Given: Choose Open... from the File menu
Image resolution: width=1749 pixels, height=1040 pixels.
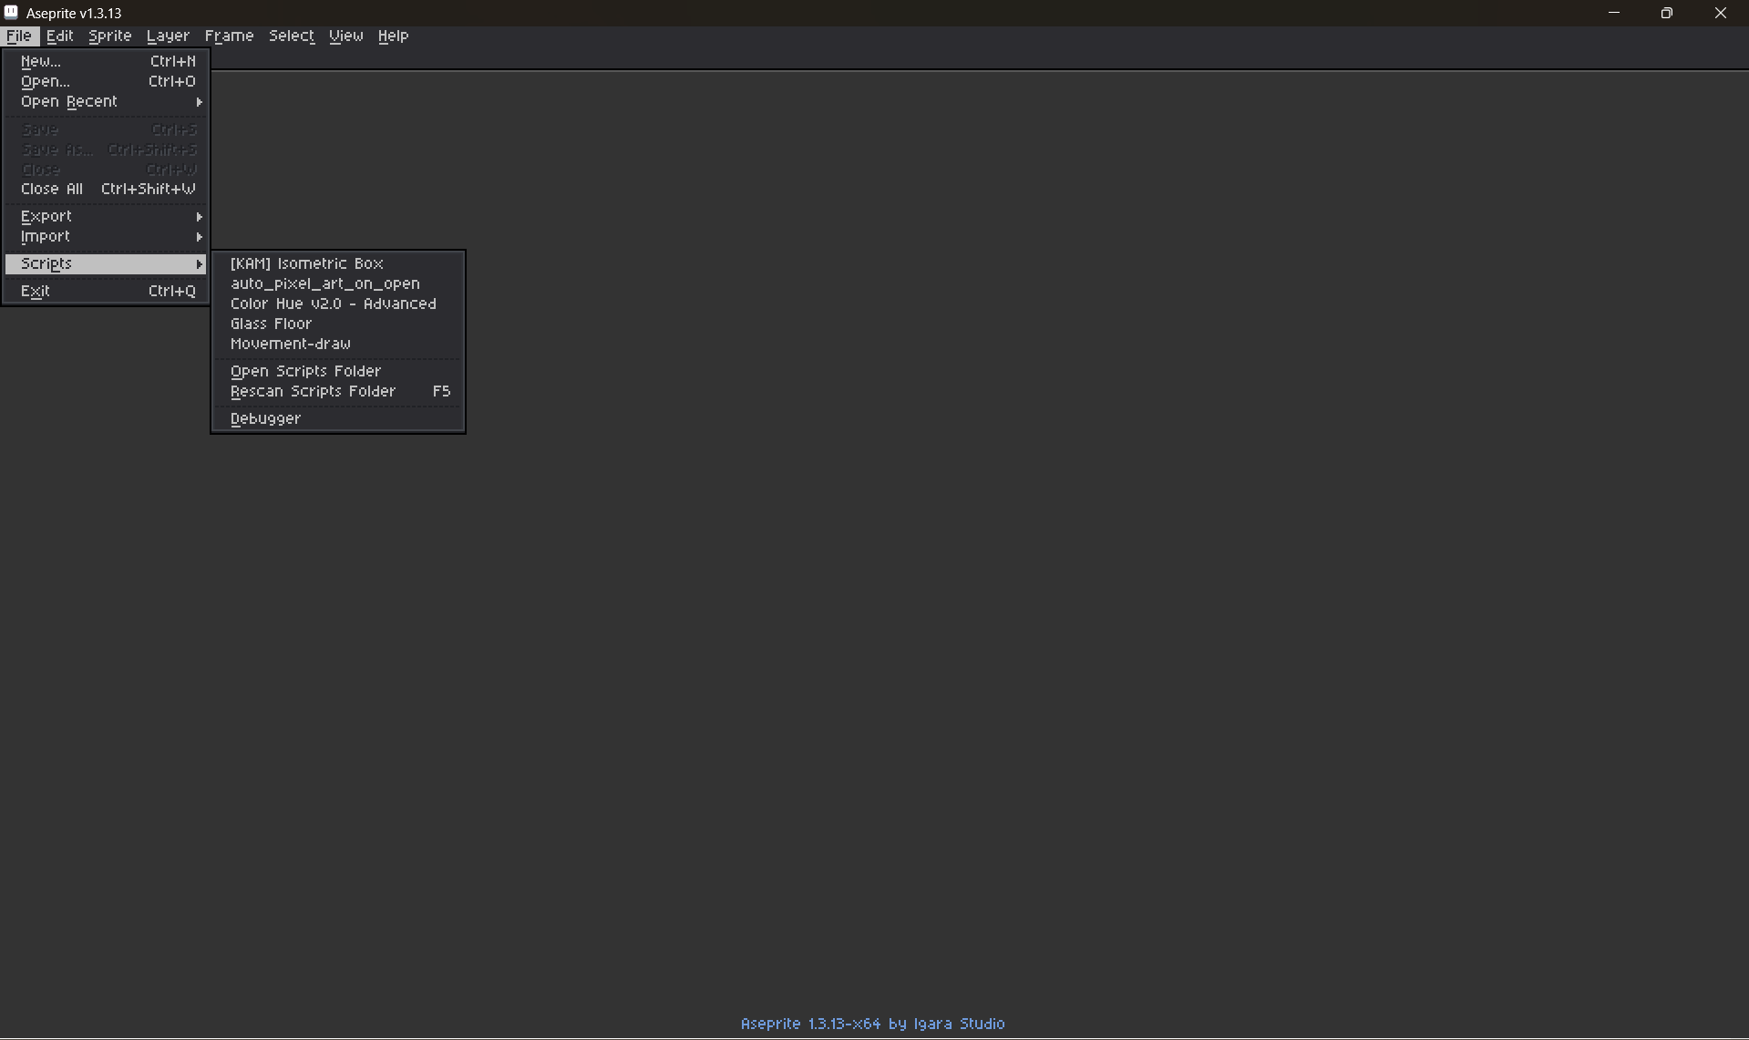Looking at the screenshot, I should 106,81.
